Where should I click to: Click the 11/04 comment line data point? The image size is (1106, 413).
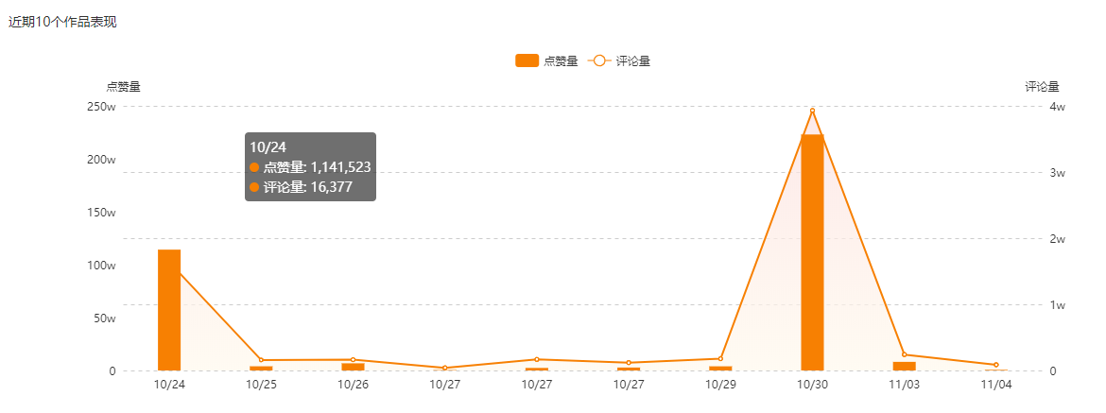coord(996,365)
